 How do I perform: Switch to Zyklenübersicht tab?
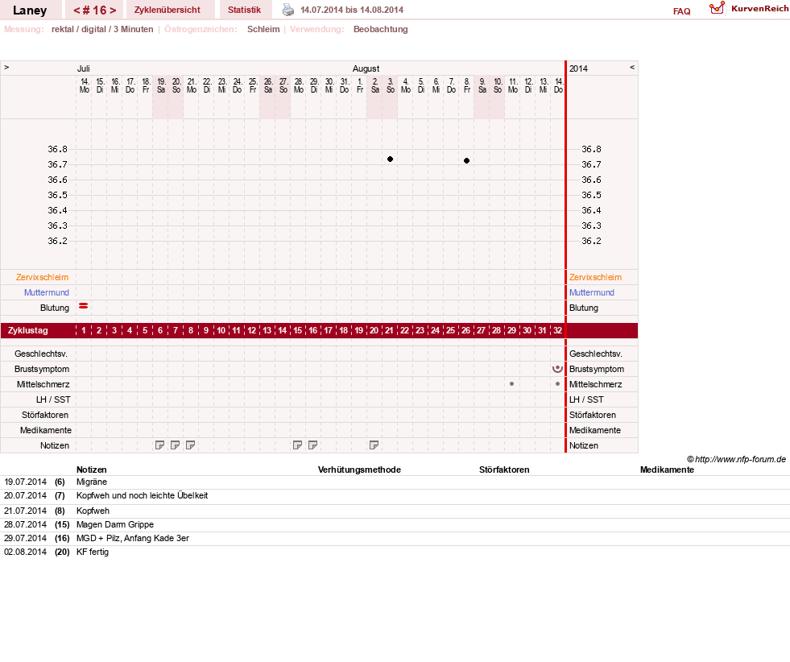[168, 10]
